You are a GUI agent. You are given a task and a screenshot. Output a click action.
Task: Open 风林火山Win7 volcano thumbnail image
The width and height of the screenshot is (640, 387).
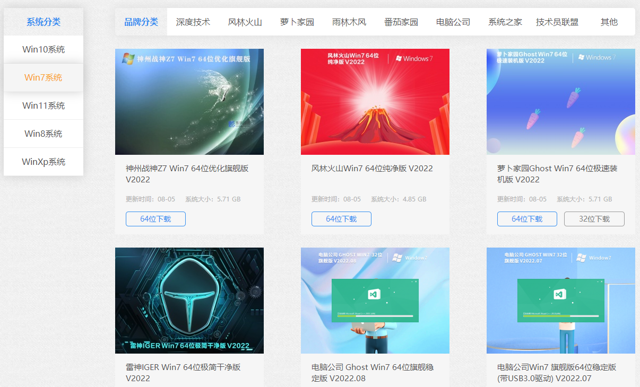click(x=375, y=102)
